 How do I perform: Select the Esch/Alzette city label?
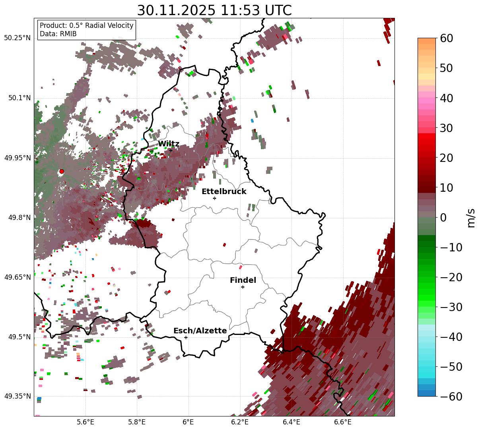[200, 331]
